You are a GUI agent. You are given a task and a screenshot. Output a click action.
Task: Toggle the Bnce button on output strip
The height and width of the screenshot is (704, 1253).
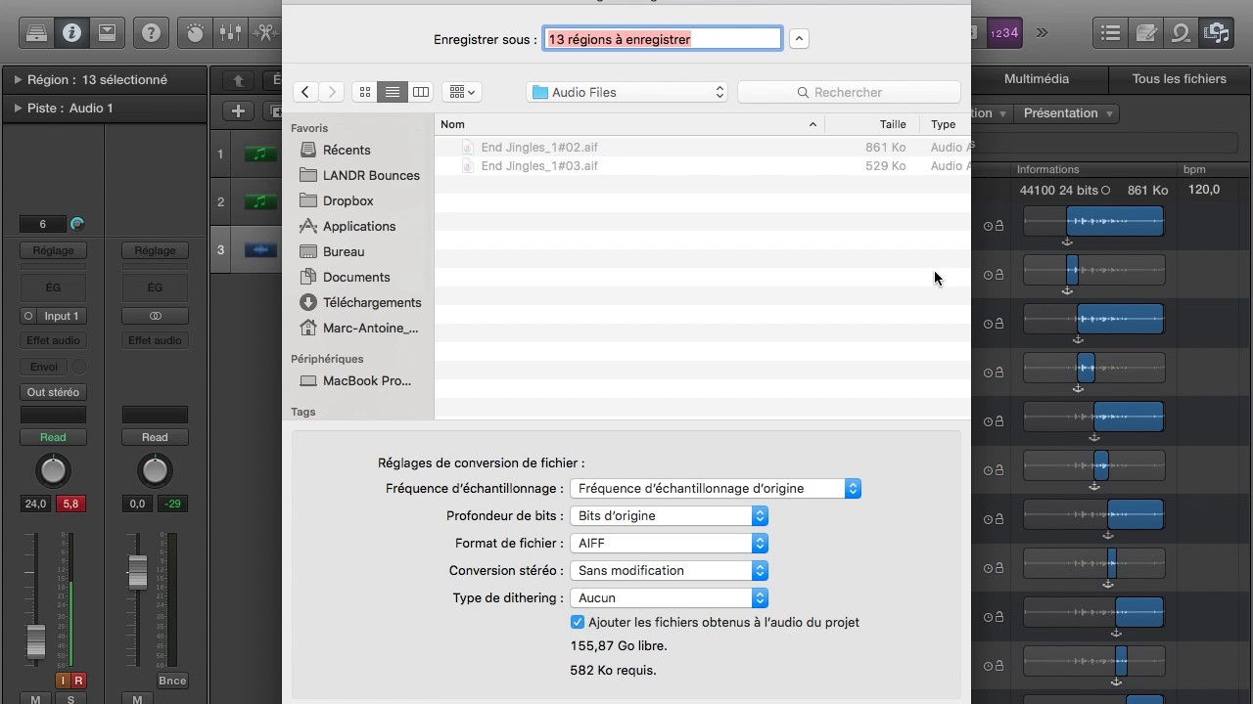pyautogui.click(x=172, y=681)
